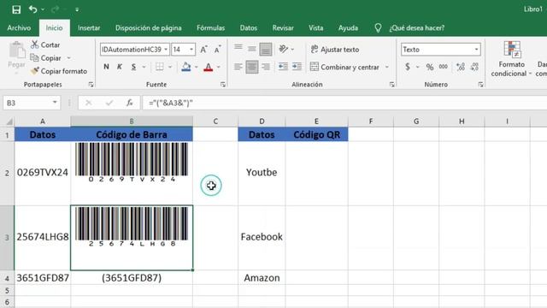Open the Alineación dialog launcher
The image size is (547, 308).
click(x=391, y=85)
